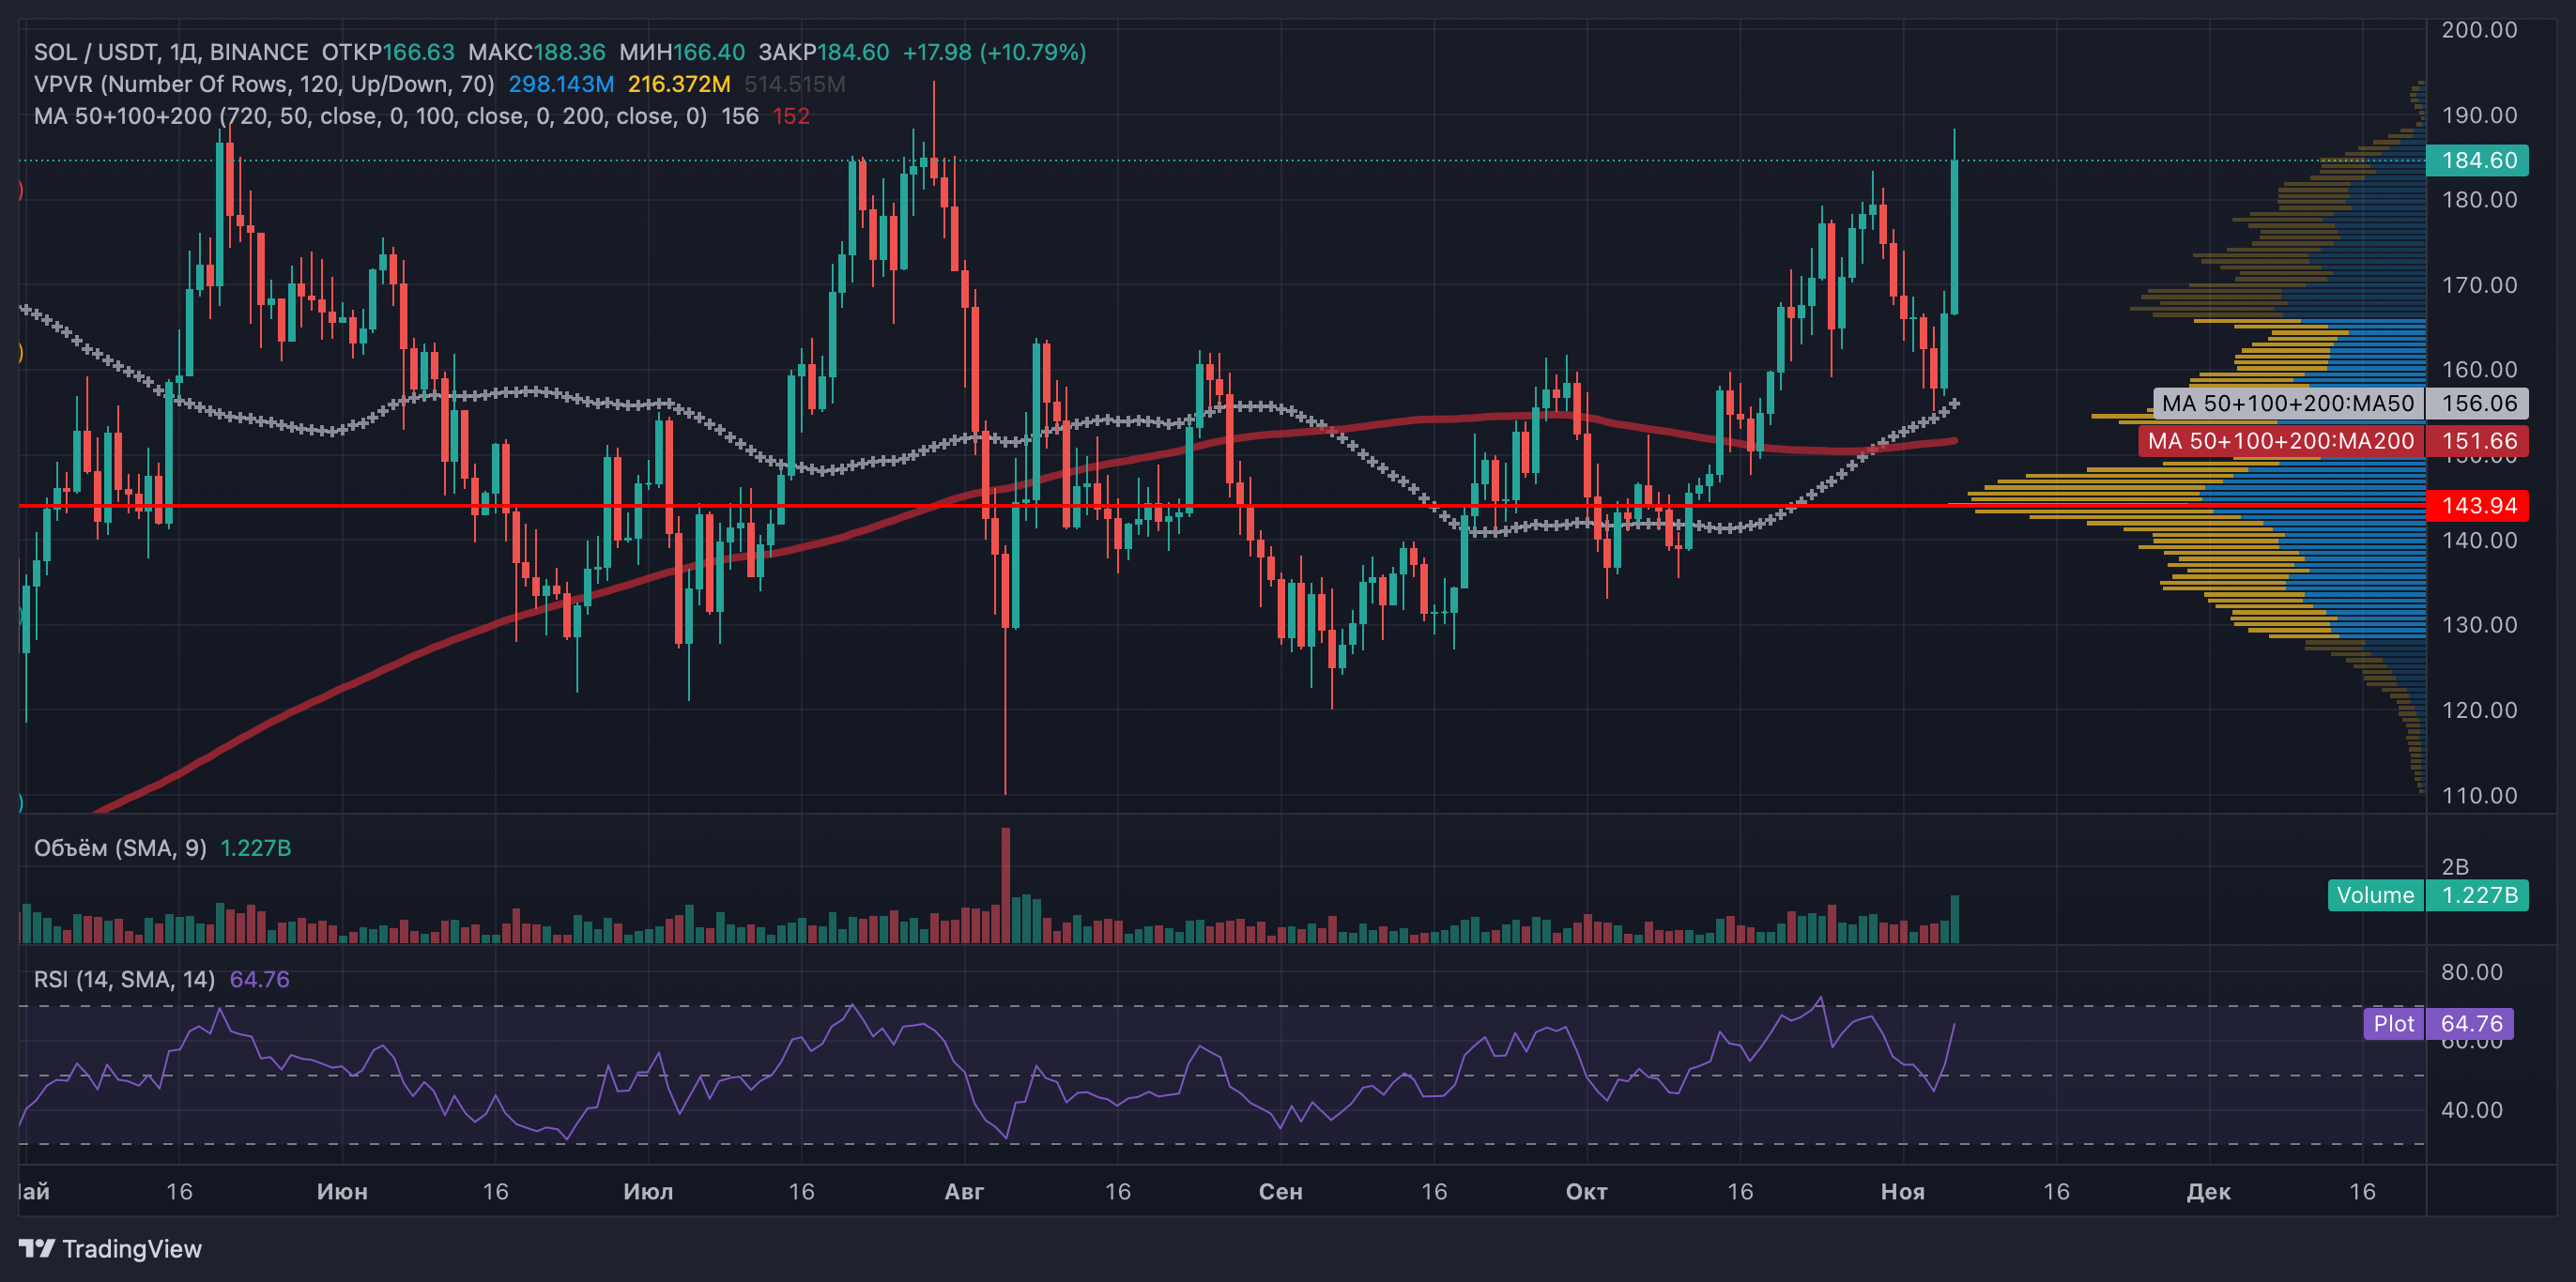Click the 180.00 price axis tick
Image resolution: width=2576 pixels, height=1282 pixels.
2479,200
